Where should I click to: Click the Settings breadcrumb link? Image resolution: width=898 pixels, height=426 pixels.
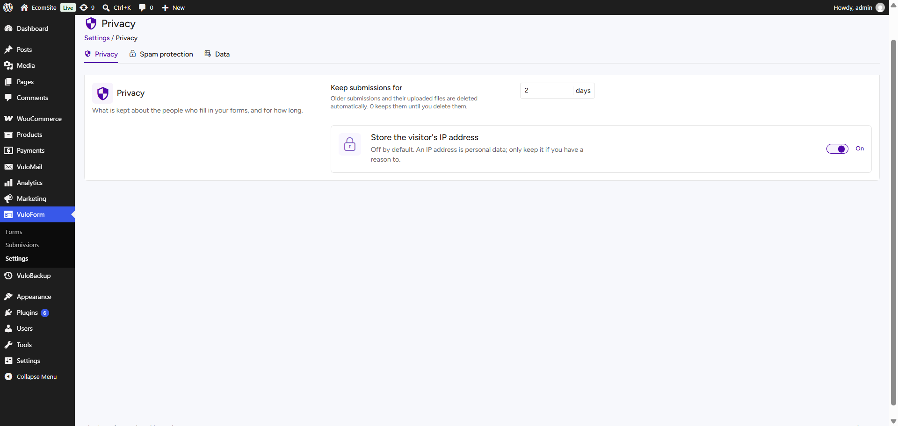coord(97,38)
